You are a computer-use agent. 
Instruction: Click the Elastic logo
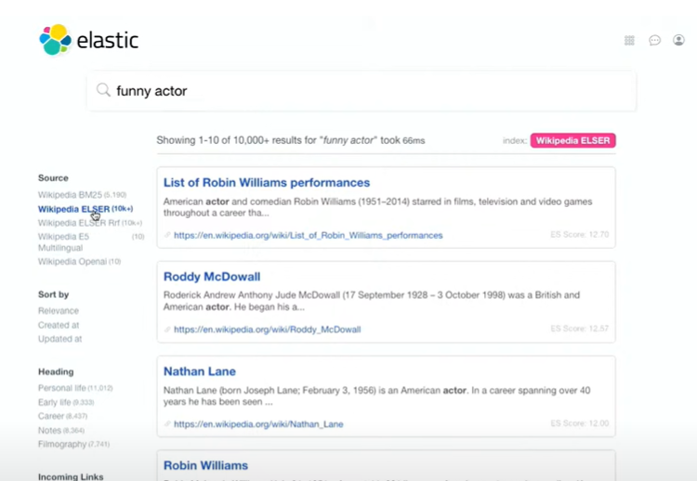89,40
